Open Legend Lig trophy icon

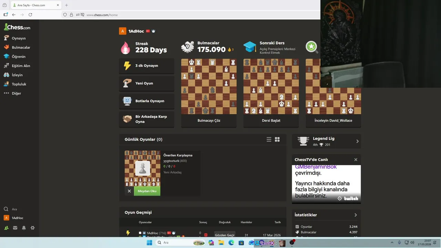point(303,141)
